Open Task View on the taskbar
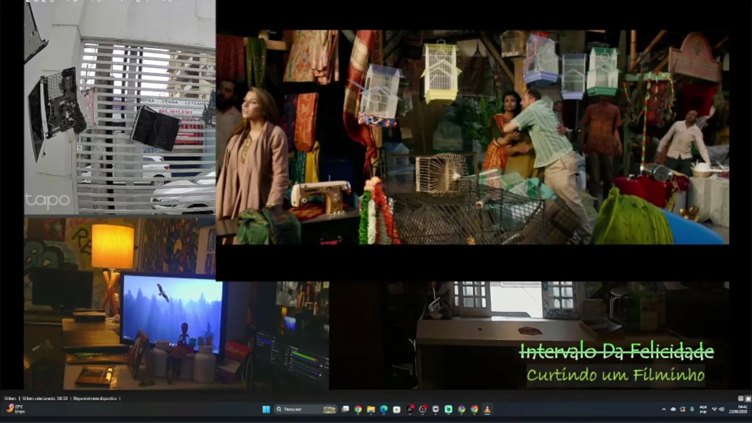Screen dimensions: 752x423 345,409
